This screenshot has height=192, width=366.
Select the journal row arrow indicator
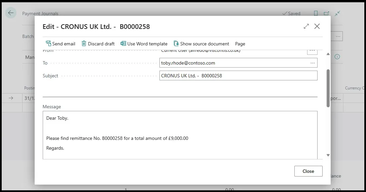coord(11,98)
